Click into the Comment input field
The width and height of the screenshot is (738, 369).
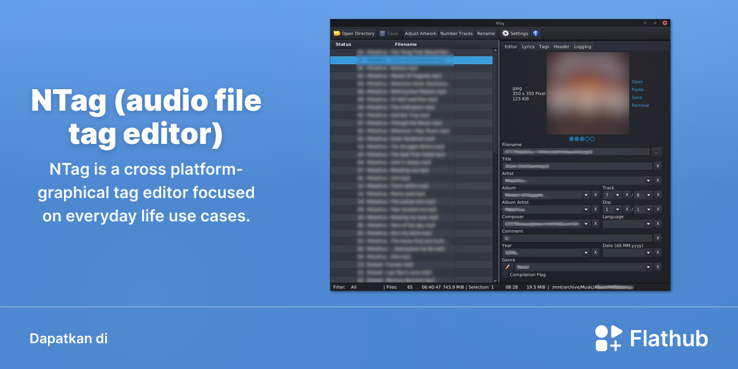click(x=577, y=238)
